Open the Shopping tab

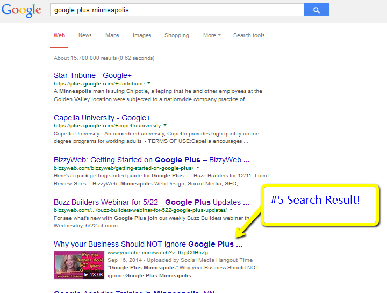(x=177, y=35)
